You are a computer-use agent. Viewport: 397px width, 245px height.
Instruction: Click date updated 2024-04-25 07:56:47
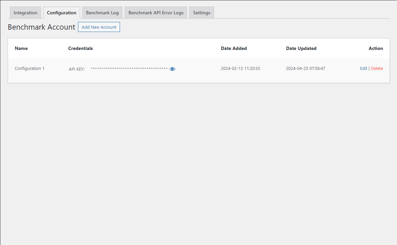click(x=306, y=69)
